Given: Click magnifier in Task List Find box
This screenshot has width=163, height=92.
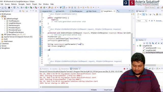Looking at the screenshot, I should click(x=146, y=21).
